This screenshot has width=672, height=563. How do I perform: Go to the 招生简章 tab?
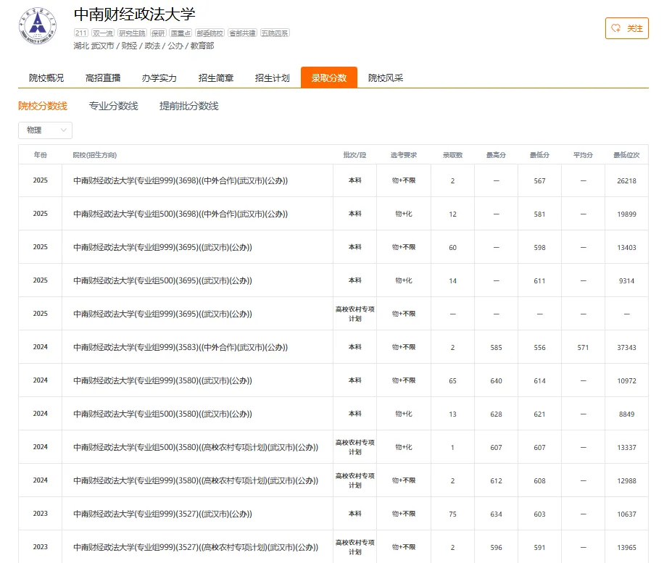(215, 78)
